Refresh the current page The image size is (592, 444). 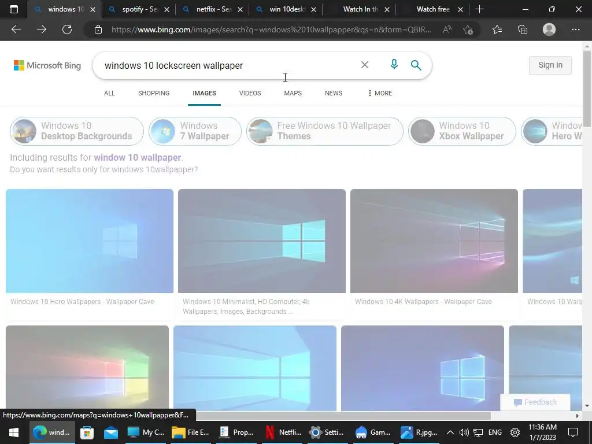point(67,29)
